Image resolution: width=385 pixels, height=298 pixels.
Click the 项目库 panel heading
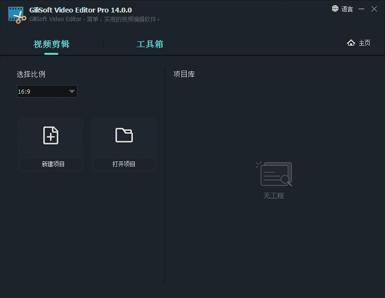point(184,74)
